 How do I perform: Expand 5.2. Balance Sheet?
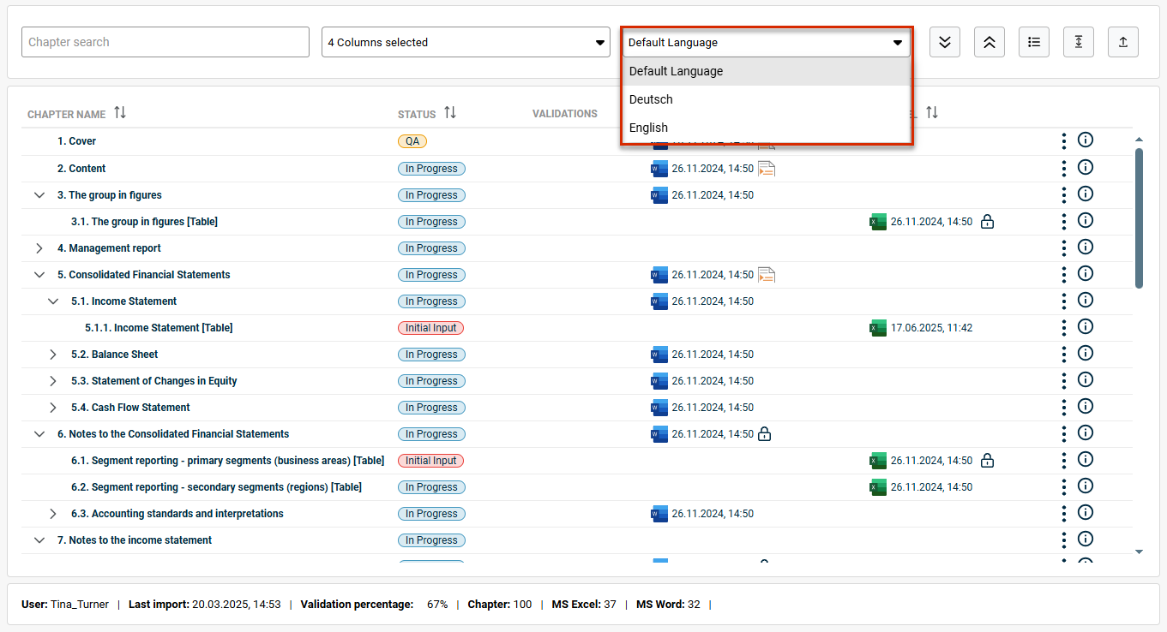(x=53, y=355)
